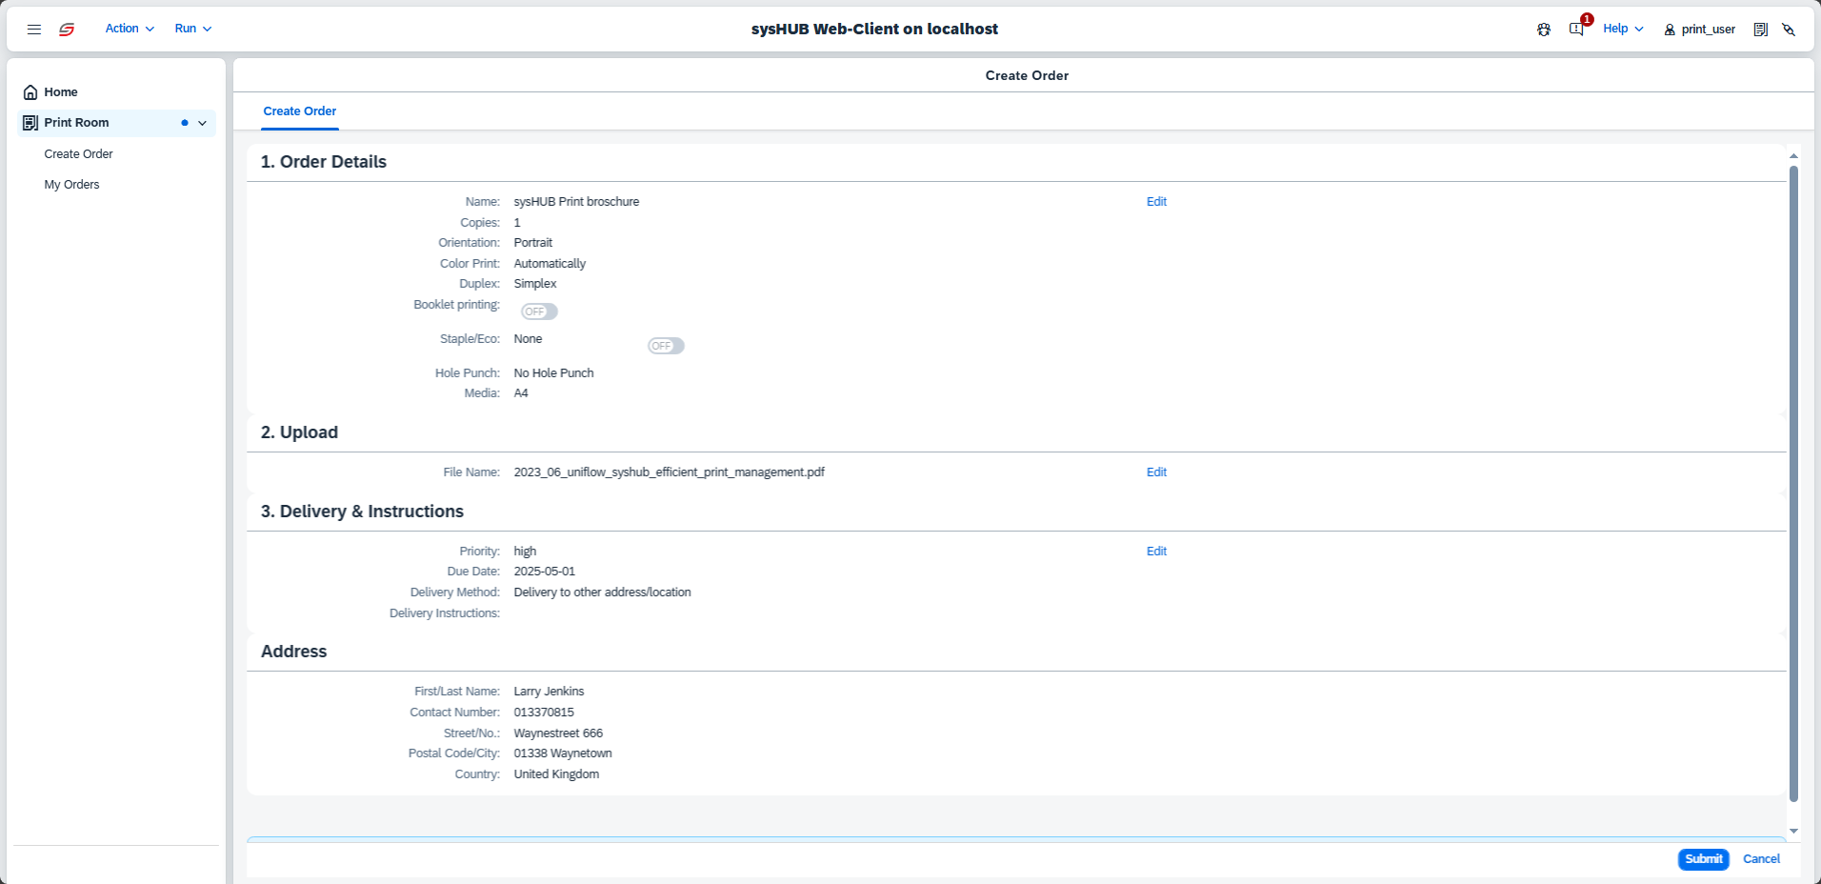The image size is (1821, 884).
Task: Click the sysHUB logo icon
Action: [67, 30]
